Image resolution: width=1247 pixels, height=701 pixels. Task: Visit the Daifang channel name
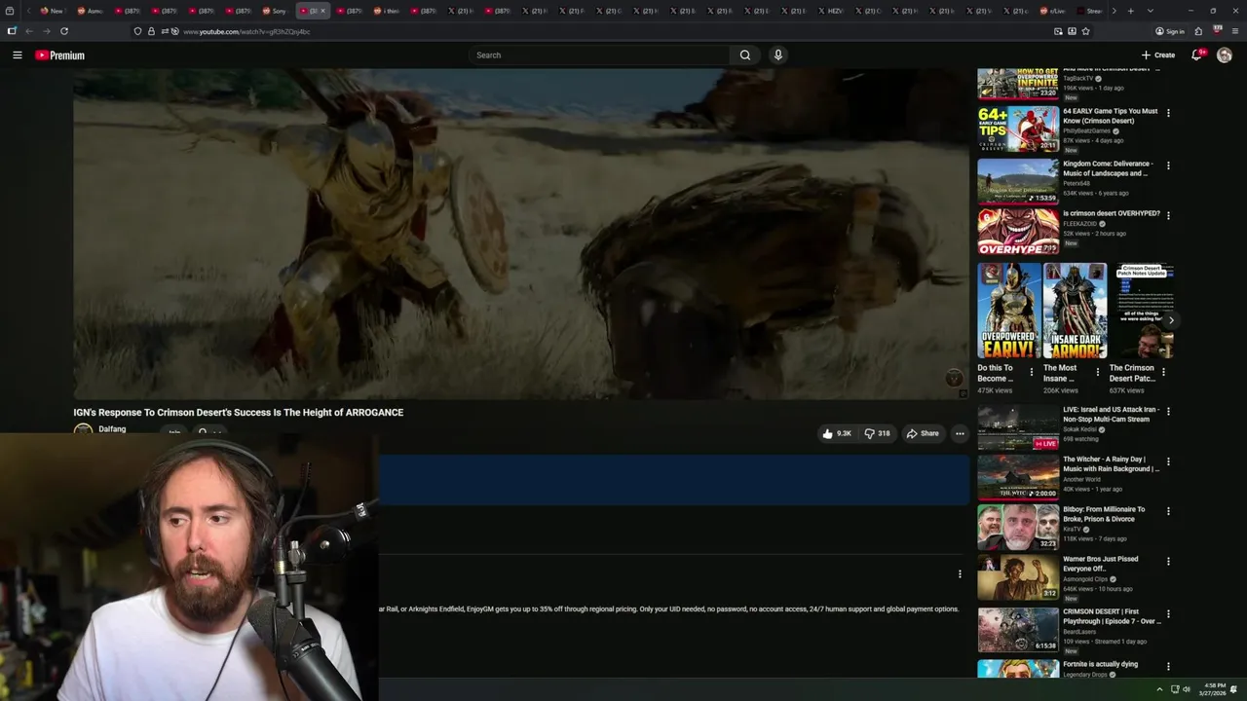click(x=112, y=429)
